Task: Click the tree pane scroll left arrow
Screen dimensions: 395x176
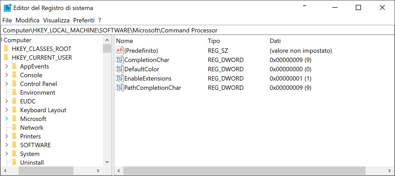Action: (x=5, y=171)
